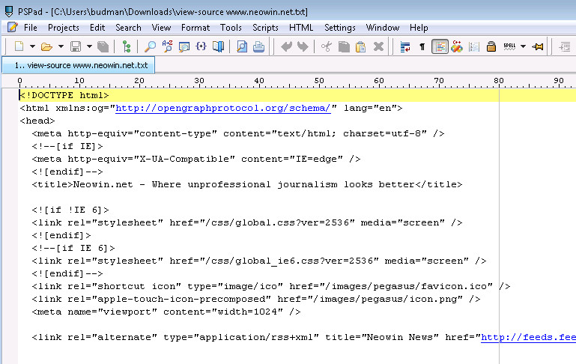Image resolution: width=576 pixels, height=364 pixels.
Task: Click the Paste clipboard icon
Action: (360, 46)
